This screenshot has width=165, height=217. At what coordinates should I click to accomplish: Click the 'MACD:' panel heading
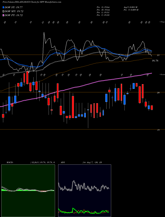click(x=10, y=162)
